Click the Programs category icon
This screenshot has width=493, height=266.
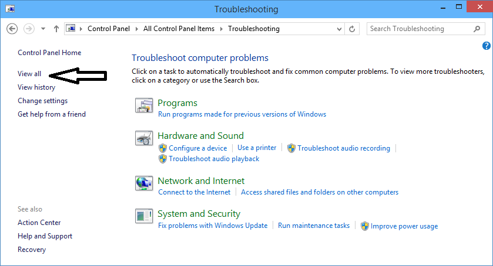pyautogui.click(x=144, y=105)
